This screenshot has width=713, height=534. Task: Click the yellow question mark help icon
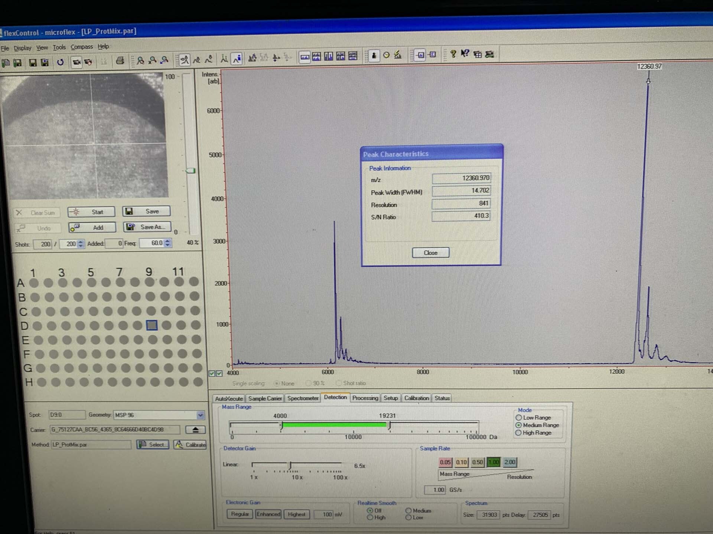tap(453, 54)
